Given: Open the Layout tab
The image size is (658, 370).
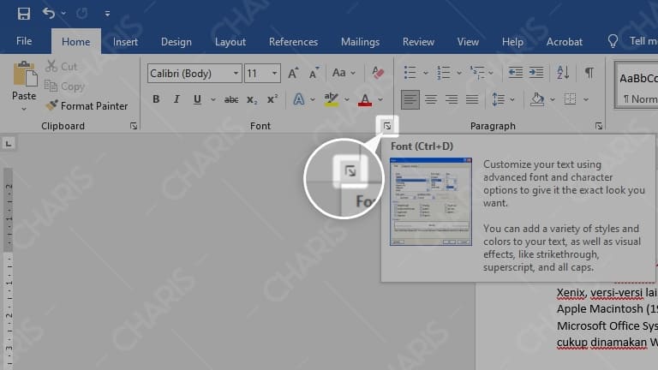Looking at the screenshot, I should 230,41.
